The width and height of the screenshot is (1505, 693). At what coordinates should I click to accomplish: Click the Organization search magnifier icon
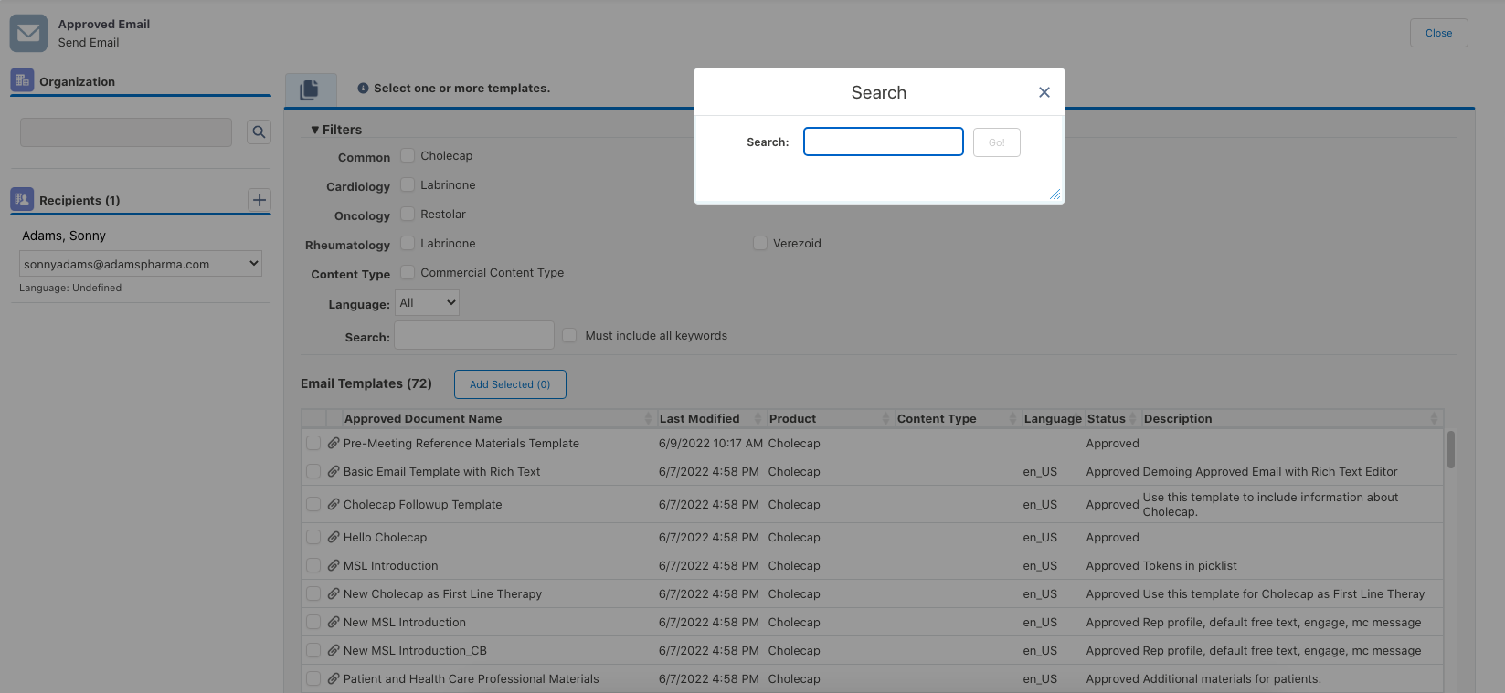point(260,132)
